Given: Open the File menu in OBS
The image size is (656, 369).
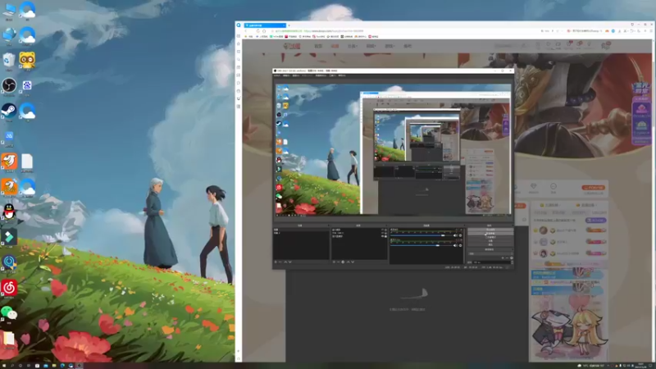Looking at the screenshot, I should point(277,75).
